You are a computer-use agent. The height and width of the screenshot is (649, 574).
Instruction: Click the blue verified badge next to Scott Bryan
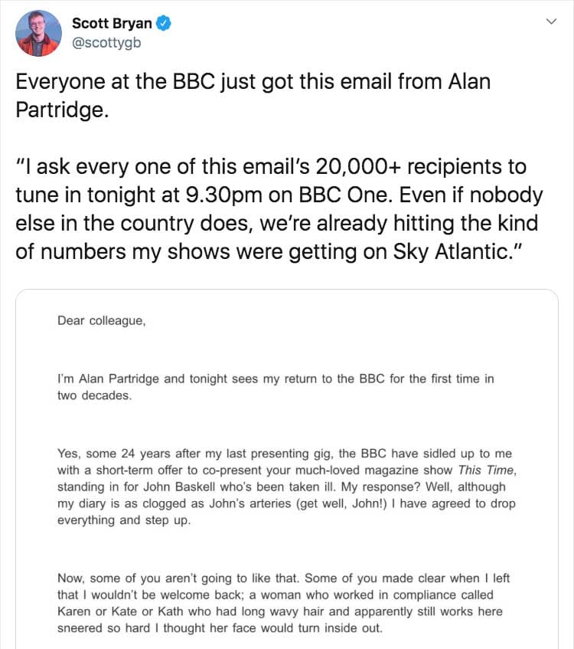163,23
